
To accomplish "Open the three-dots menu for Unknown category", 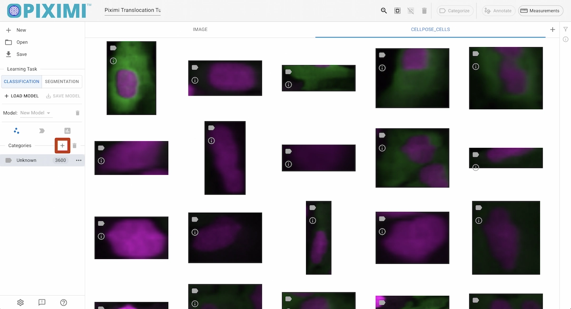I will [79, 160].
